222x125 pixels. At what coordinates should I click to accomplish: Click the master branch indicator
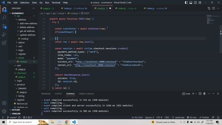[12, 117]
